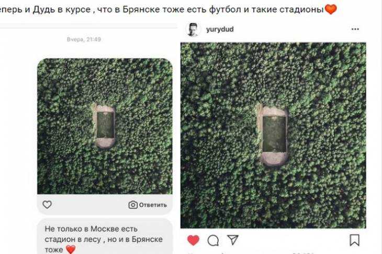Viewport: 382px width, 254px height.
Task: Share post via the paper plane icon
Action: tap(233, 240)
